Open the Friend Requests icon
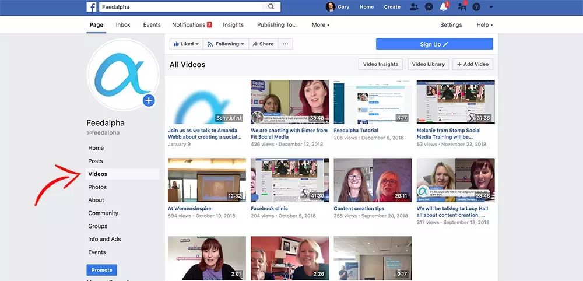 [414, 6]
